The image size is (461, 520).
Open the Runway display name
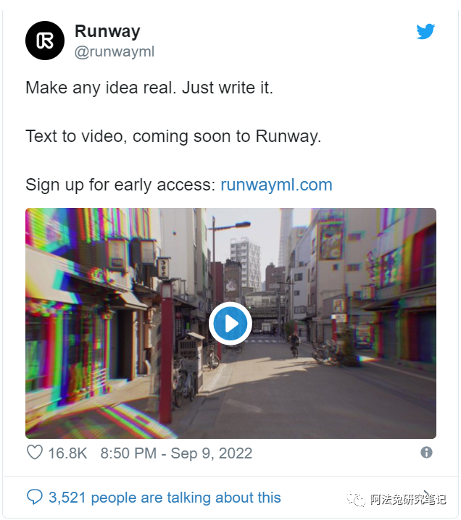[x=107, y=32]
